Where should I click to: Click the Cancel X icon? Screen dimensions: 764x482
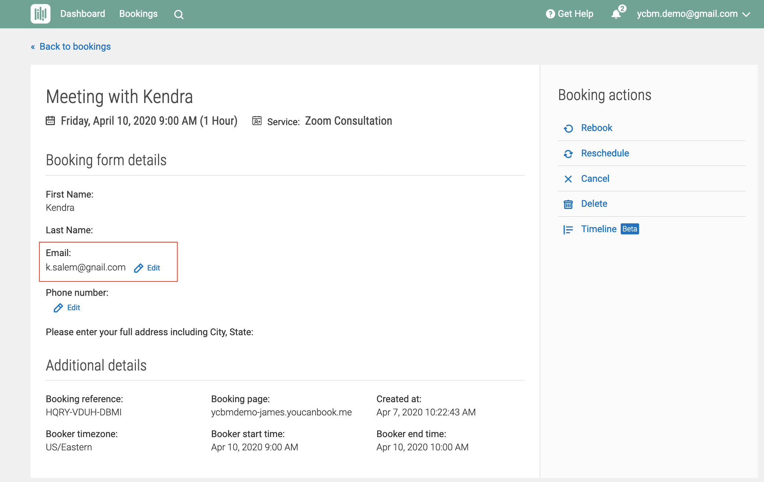pos(568,179)
